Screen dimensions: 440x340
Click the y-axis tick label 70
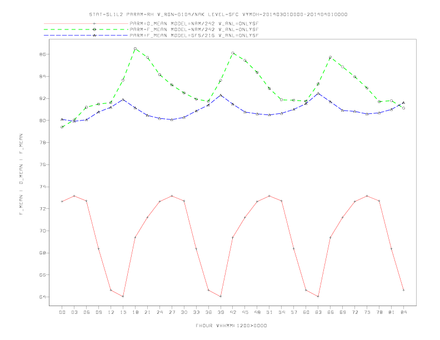click(x=43, y=231)
